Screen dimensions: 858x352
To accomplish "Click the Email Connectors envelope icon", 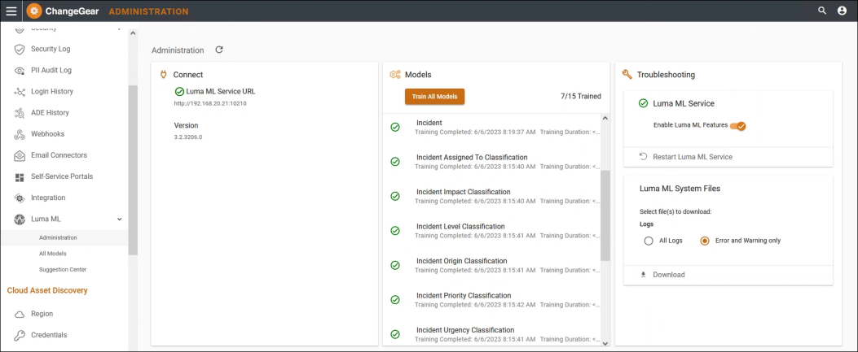I will click(20, 155).
